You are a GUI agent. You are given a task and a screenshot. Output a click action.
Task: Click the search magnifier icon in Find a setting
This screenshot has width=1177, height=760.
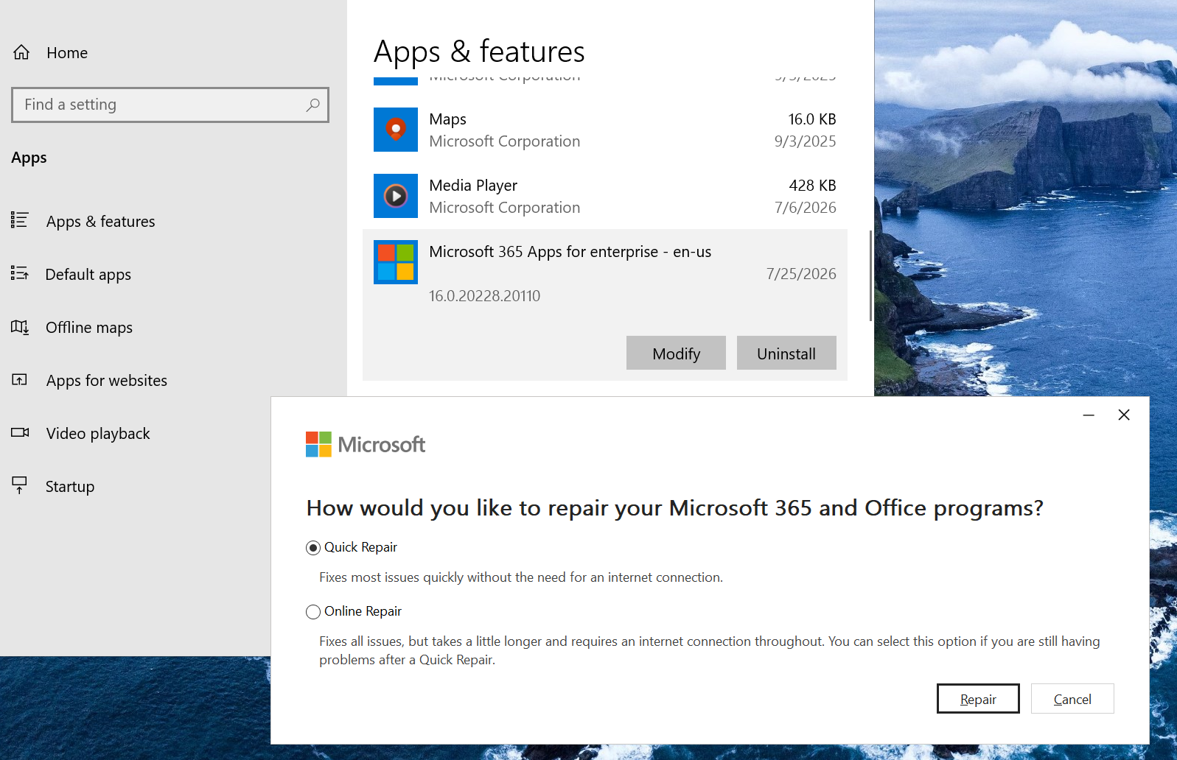pyautogui.click(x=313, y=105)
